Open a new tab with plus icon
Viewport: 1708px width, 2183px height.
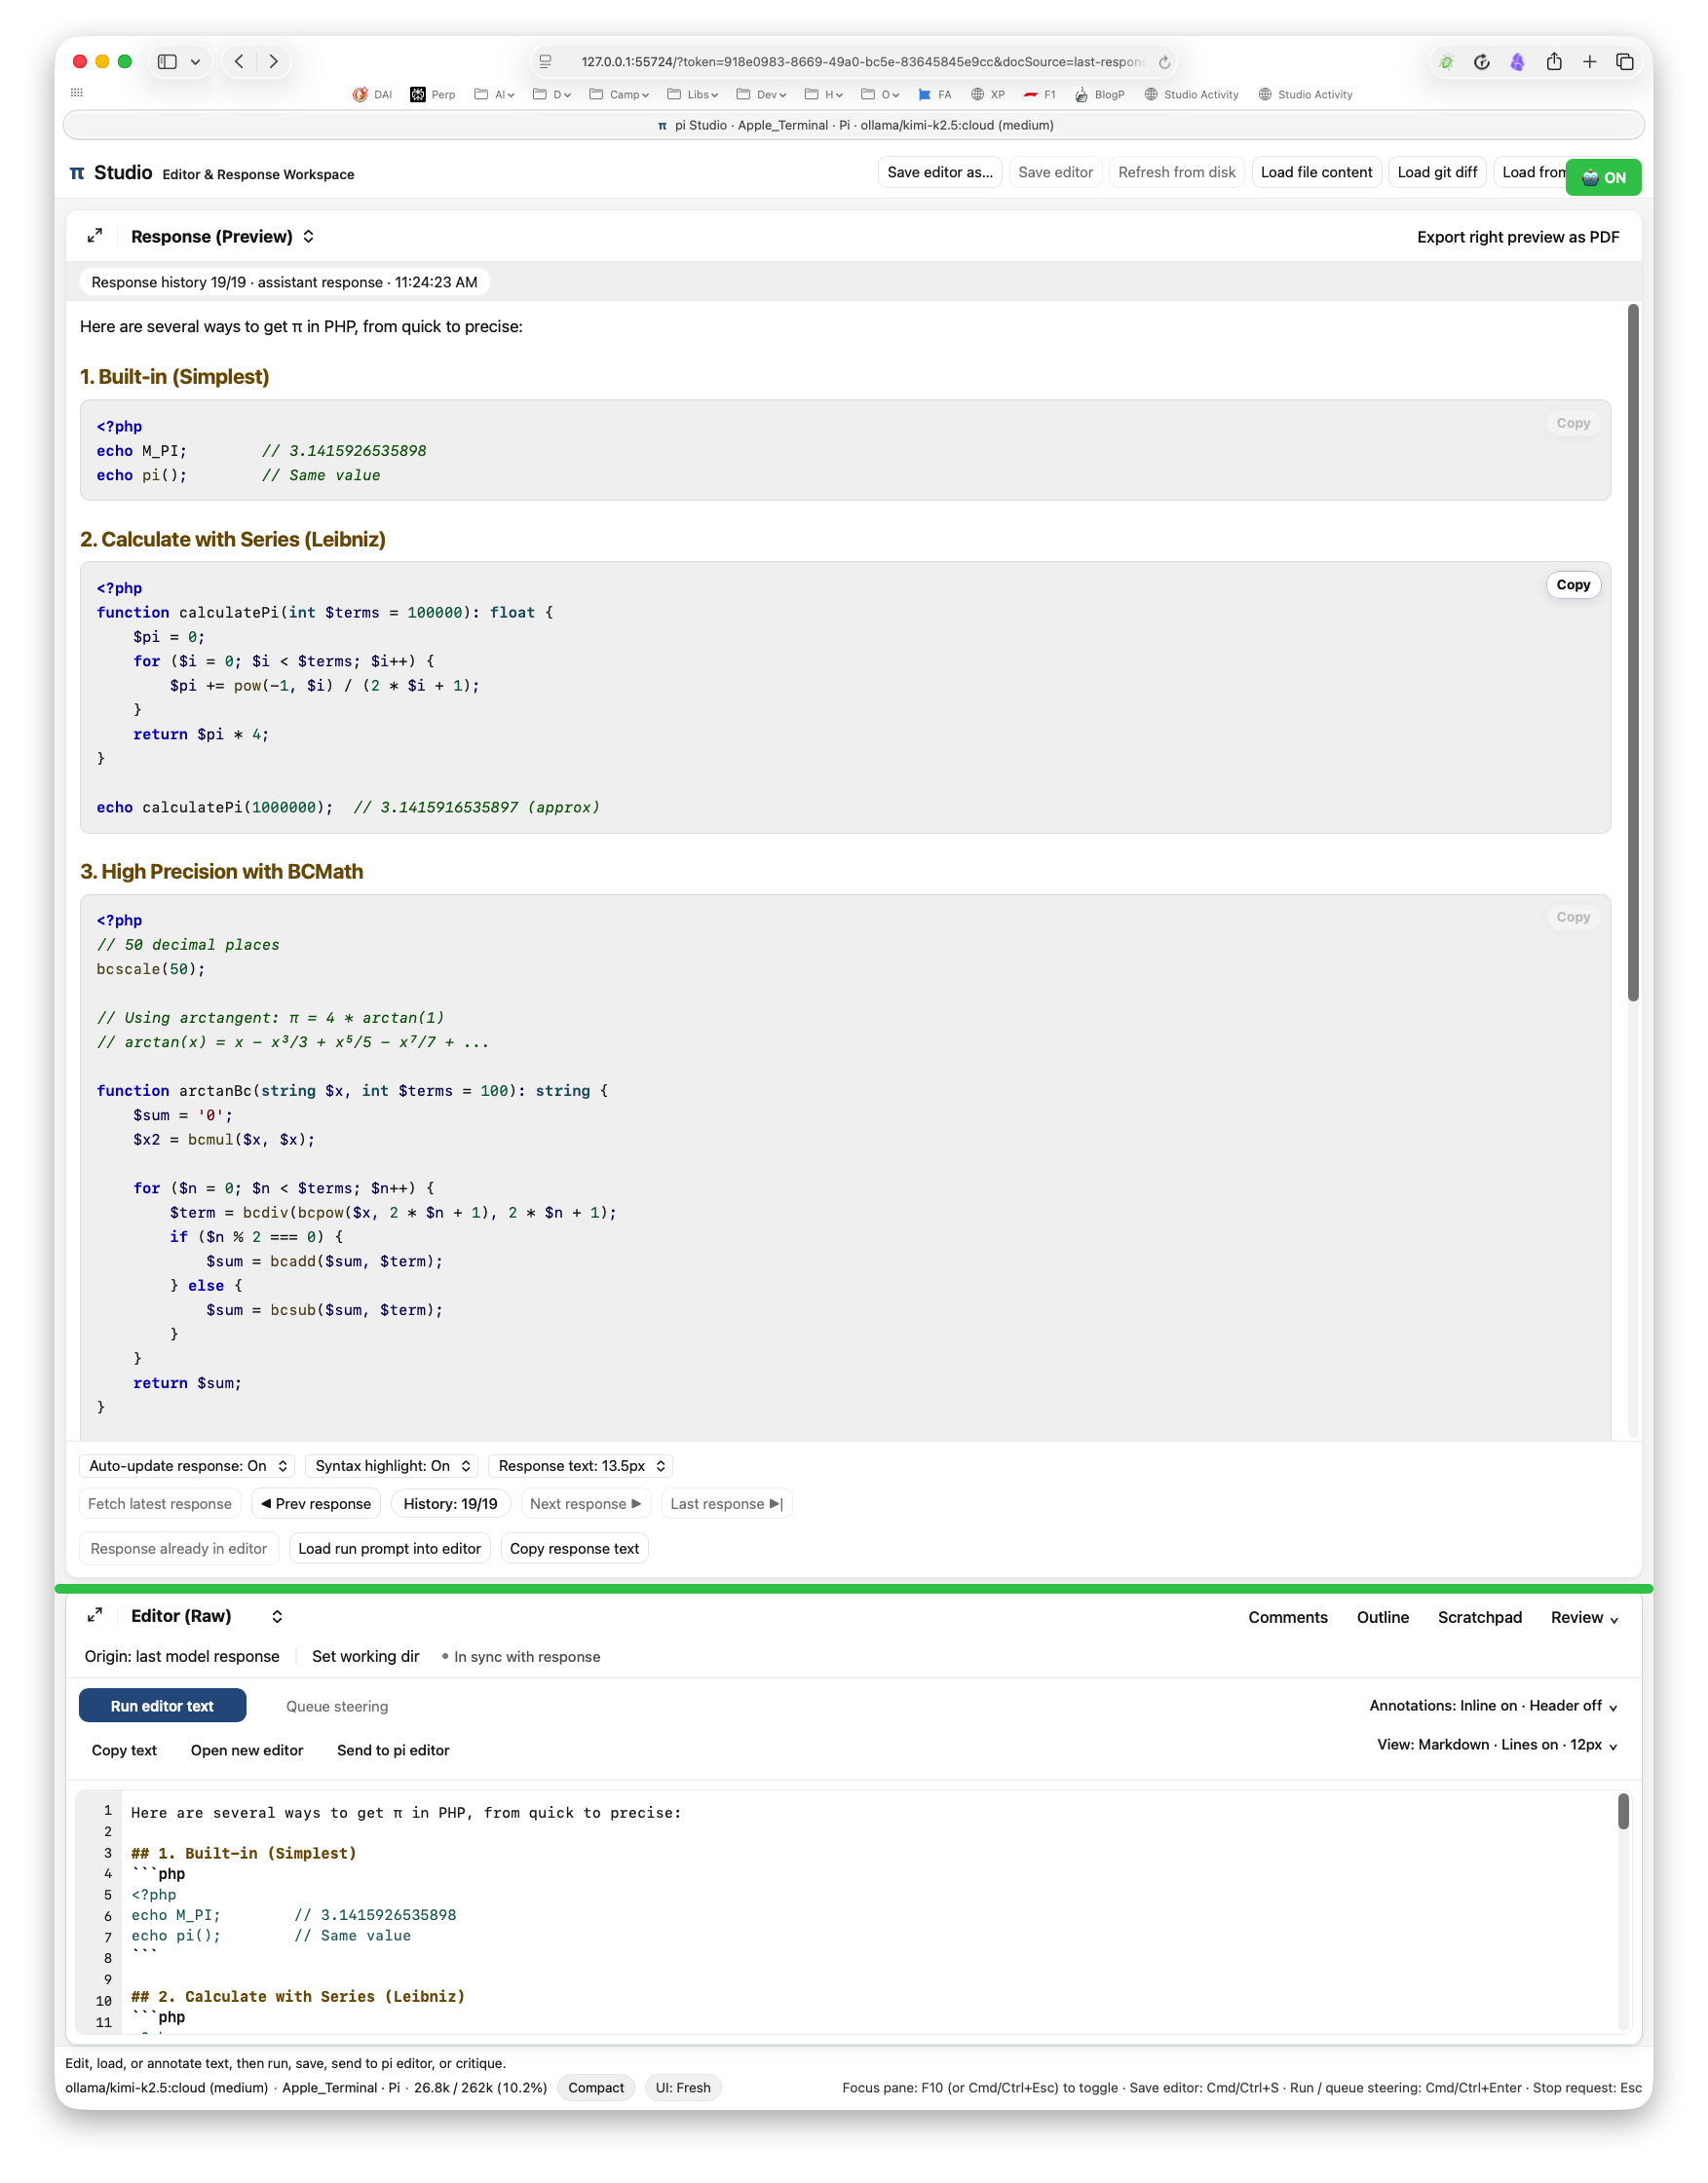1590,62
